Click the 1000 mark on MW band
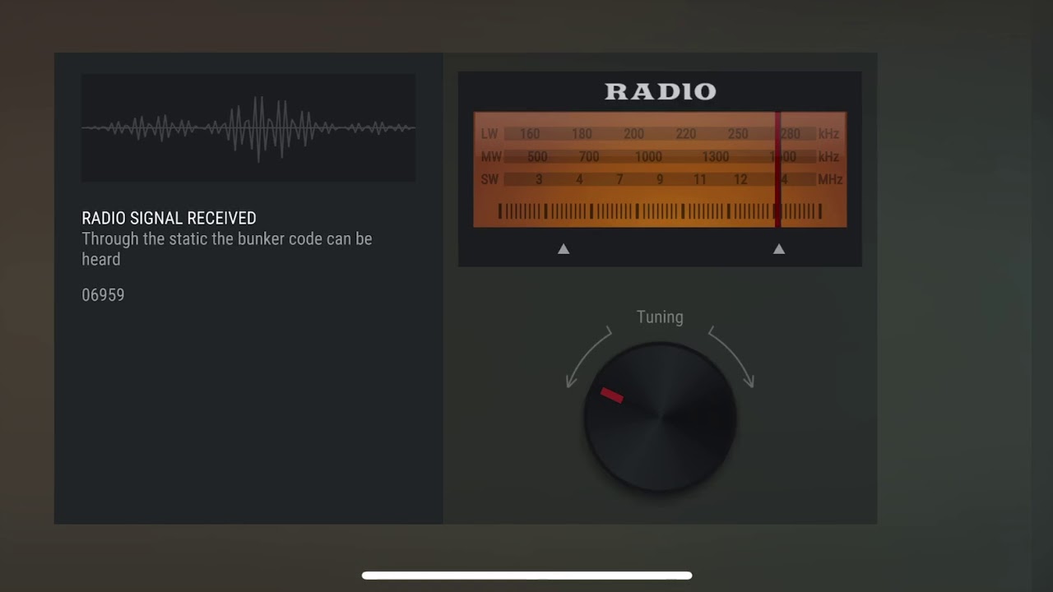The width and height of the screenshot is (1053, 592). pyautogui.click(x=648, y=156)
